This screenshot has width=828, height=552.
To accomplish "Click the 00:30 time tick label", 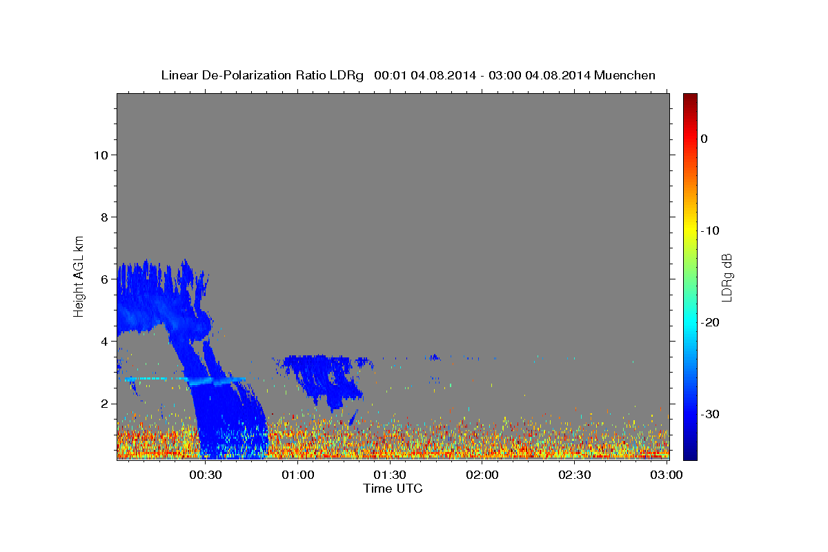I will coord(206,475).
